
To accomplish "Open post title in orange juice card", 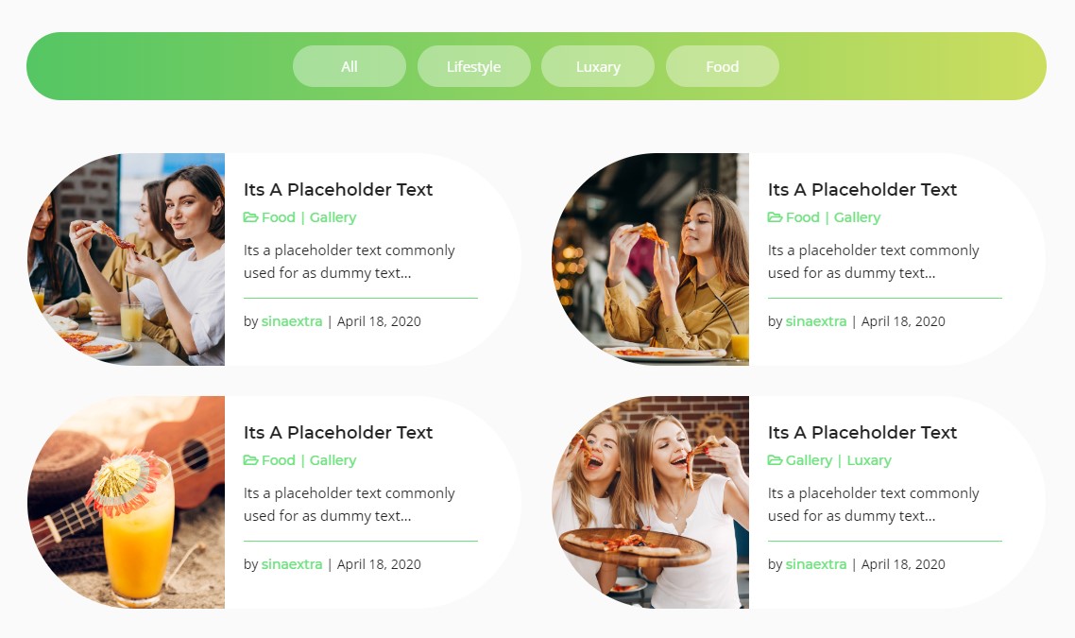I will tap(338, 432).
